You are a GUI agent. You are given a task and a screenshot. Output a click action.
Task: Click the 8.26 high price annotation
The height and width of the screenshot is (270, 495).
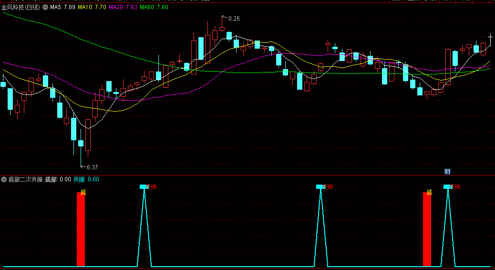click(234, 19)
